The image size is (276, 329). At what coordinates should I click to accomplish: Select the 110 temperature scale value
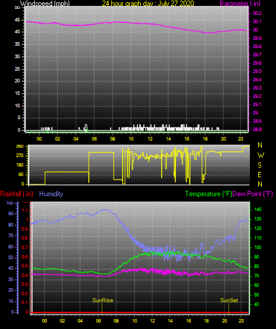pos(258,238)
